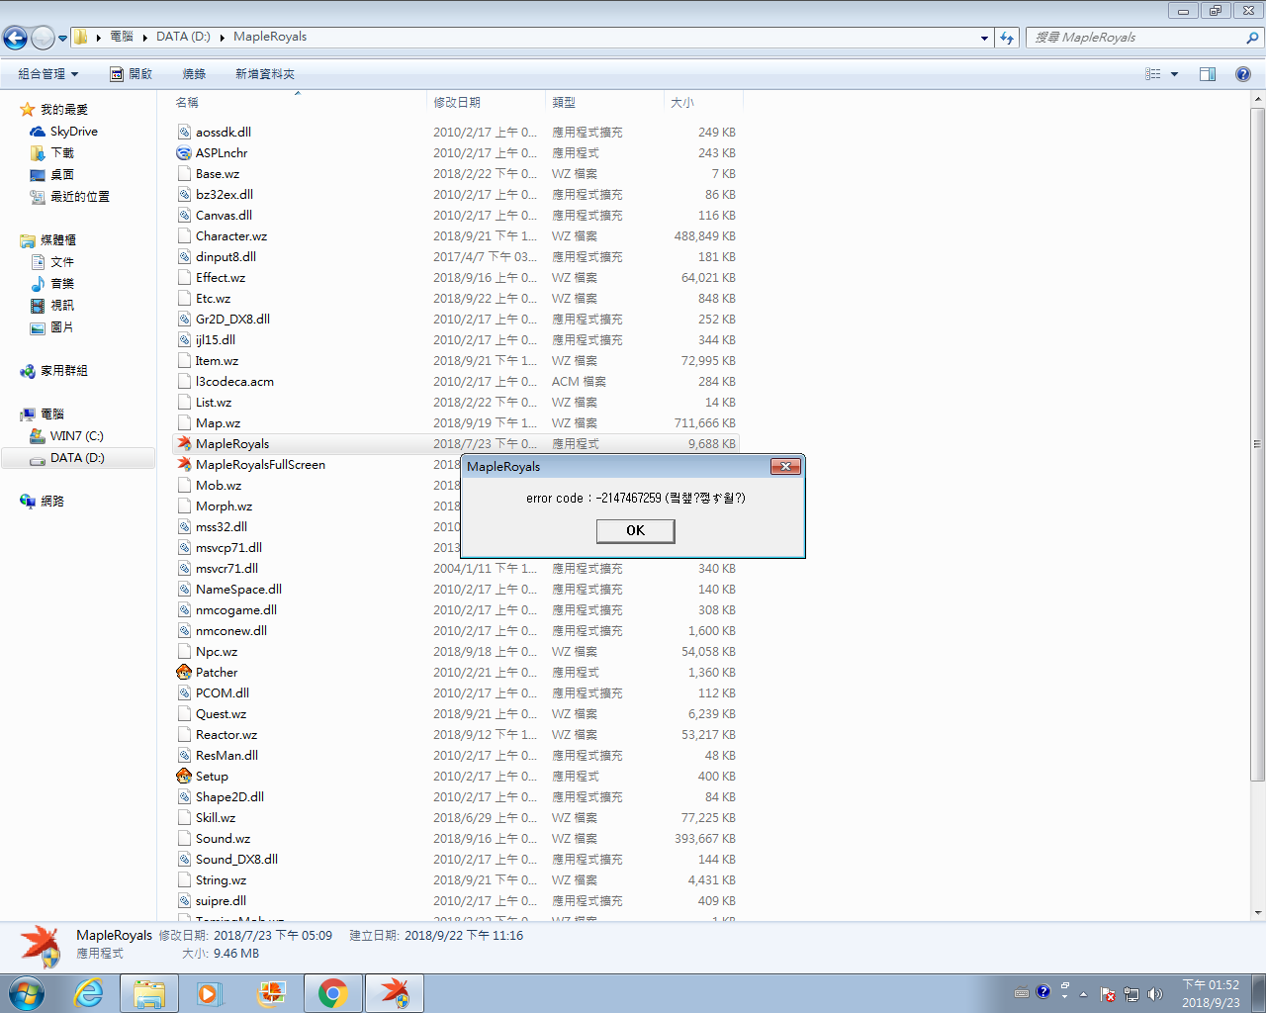Sort by the 類型 column header
1266x1013 pixels.
[604, 102]
